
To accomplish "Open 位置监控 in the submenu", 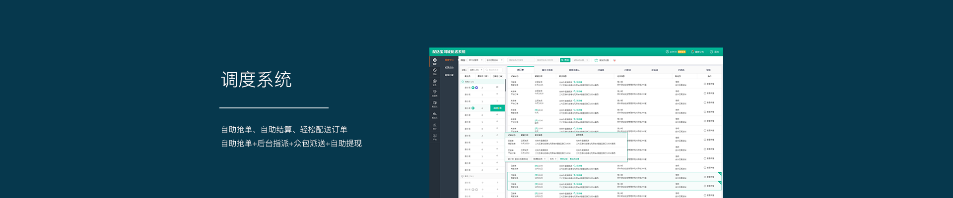I will [449, 67].
